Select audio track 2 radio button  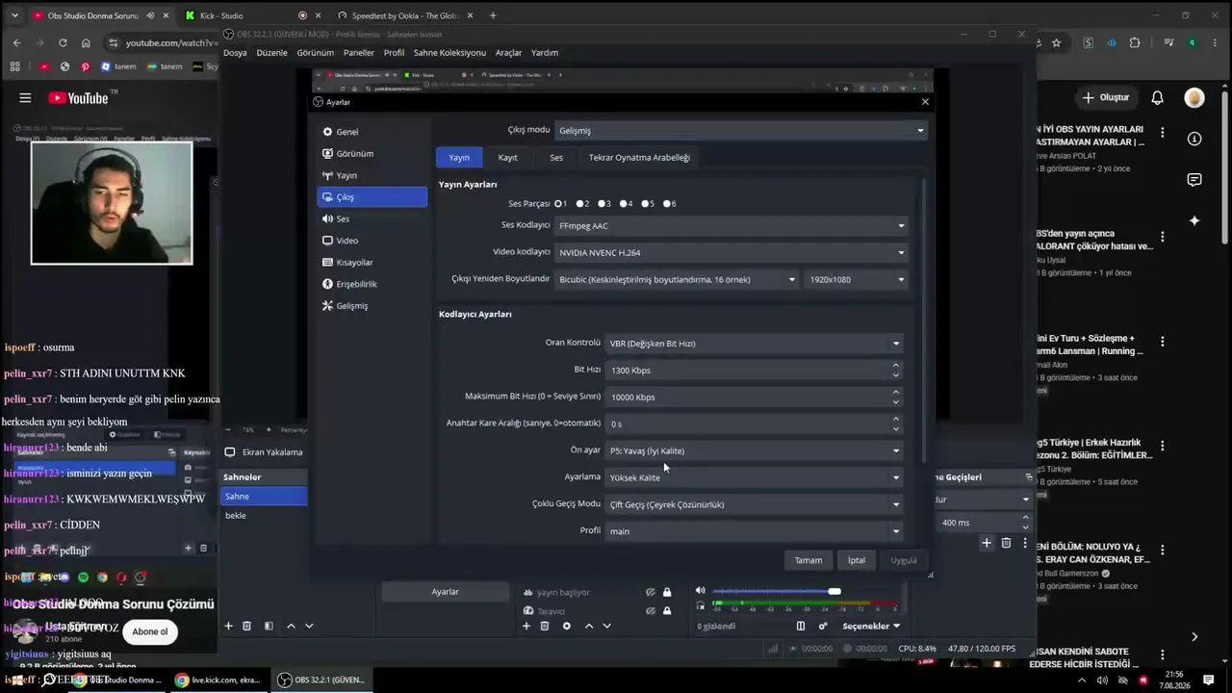coord(581,204)
